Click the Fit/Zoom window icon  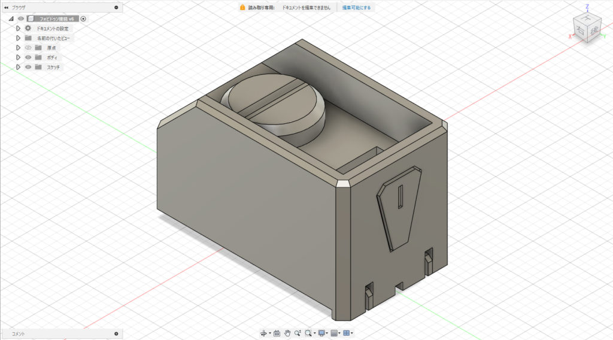pos(308,333)
